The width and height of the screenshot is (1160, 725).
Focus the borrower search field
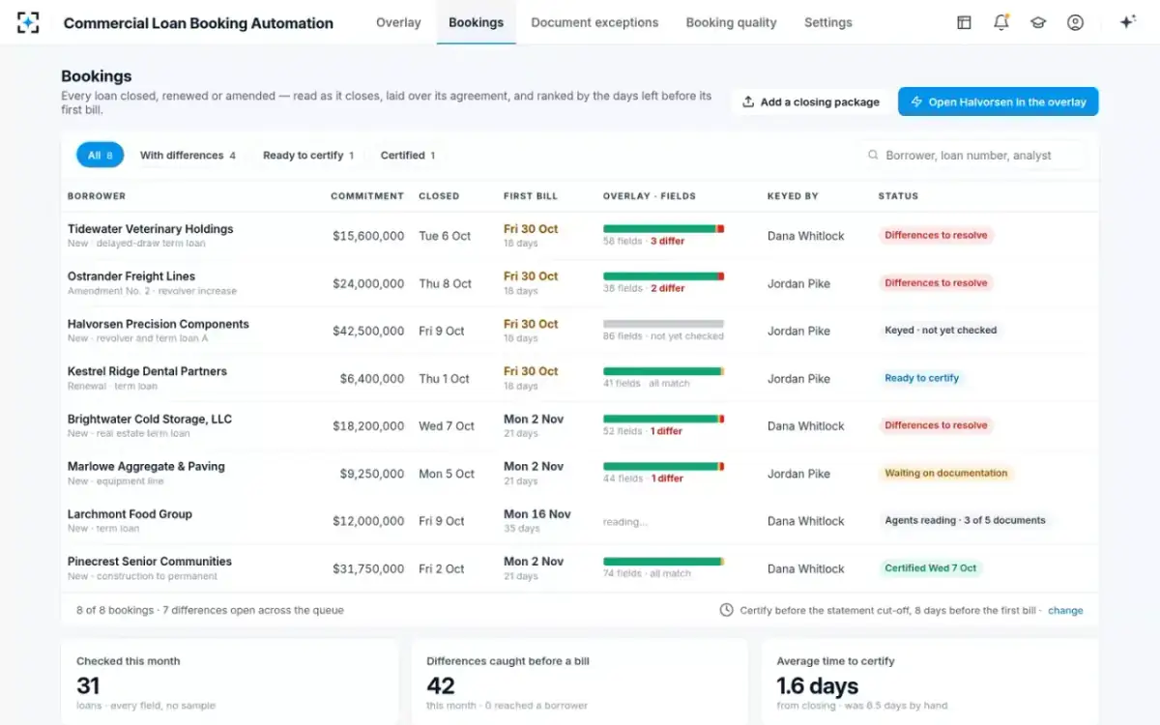click(x=971, y=155)
